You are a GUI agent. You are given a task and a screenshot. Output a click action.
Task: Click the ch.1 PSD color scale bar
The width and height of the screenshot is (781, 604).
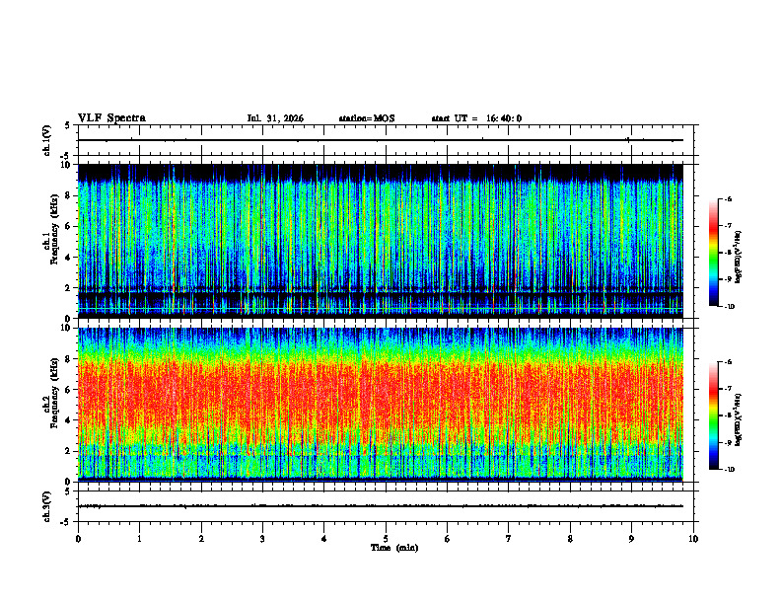click(x=714, y=253)
